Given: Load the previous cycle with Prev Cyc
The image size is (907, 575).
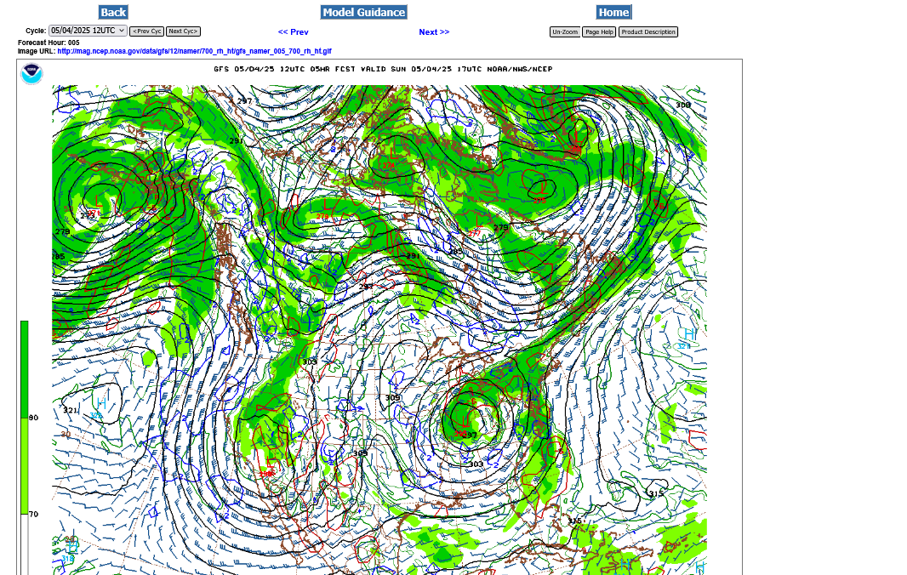Looking at the screenshot, I should click(147, 31).
